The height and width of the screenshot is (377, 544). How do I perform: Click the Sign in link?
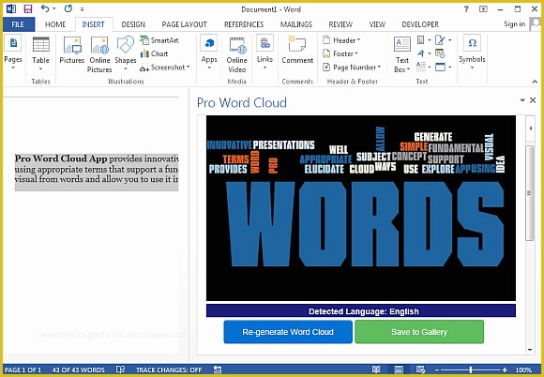click(514, 23)
